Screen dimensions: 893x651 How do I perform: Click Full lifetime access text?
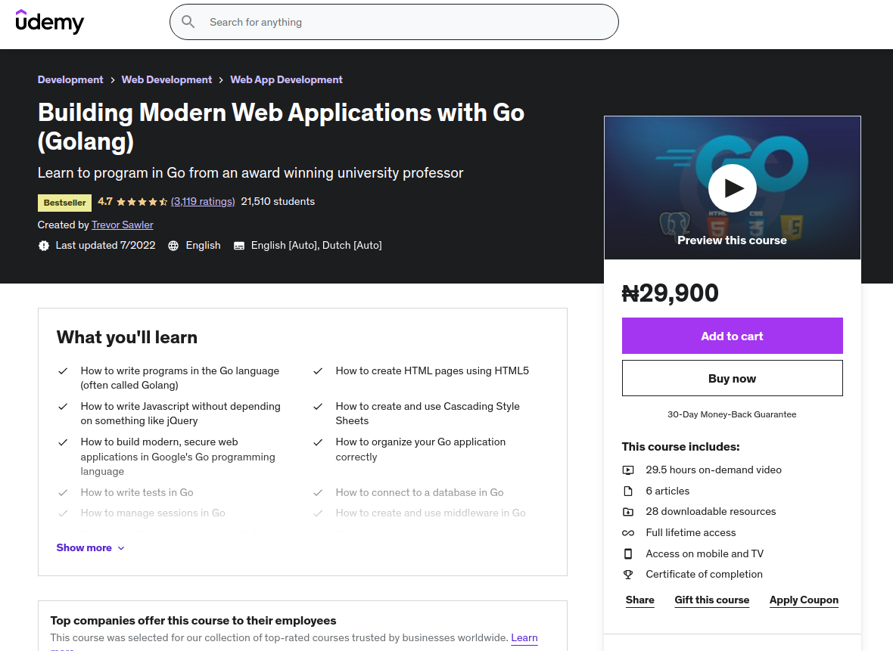[691, 532]
